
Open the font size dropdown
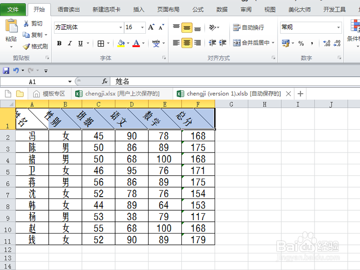(142, 27)
